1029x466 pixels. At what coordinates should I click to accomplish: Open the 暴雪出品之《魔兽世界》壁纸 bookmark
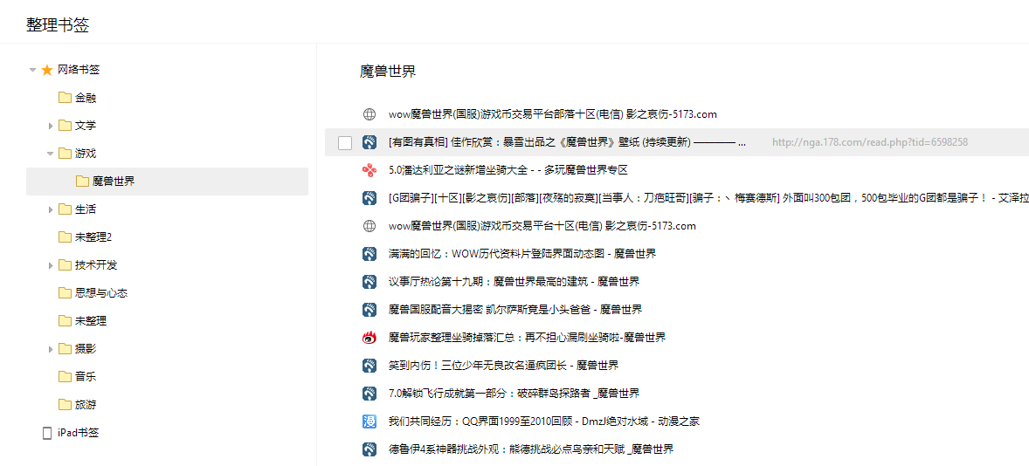click(x=567, y=142)
